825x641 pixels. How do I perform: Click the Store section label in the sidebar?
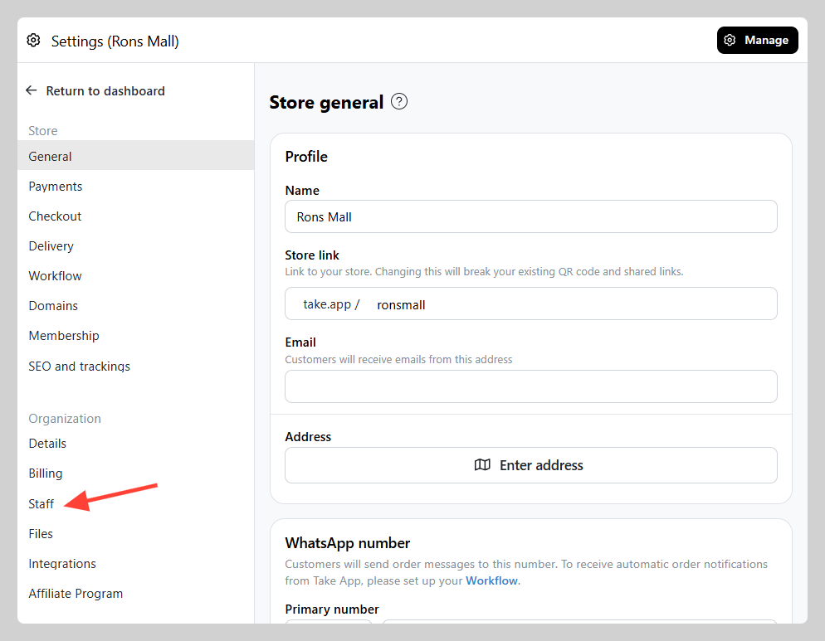point(43,130)
